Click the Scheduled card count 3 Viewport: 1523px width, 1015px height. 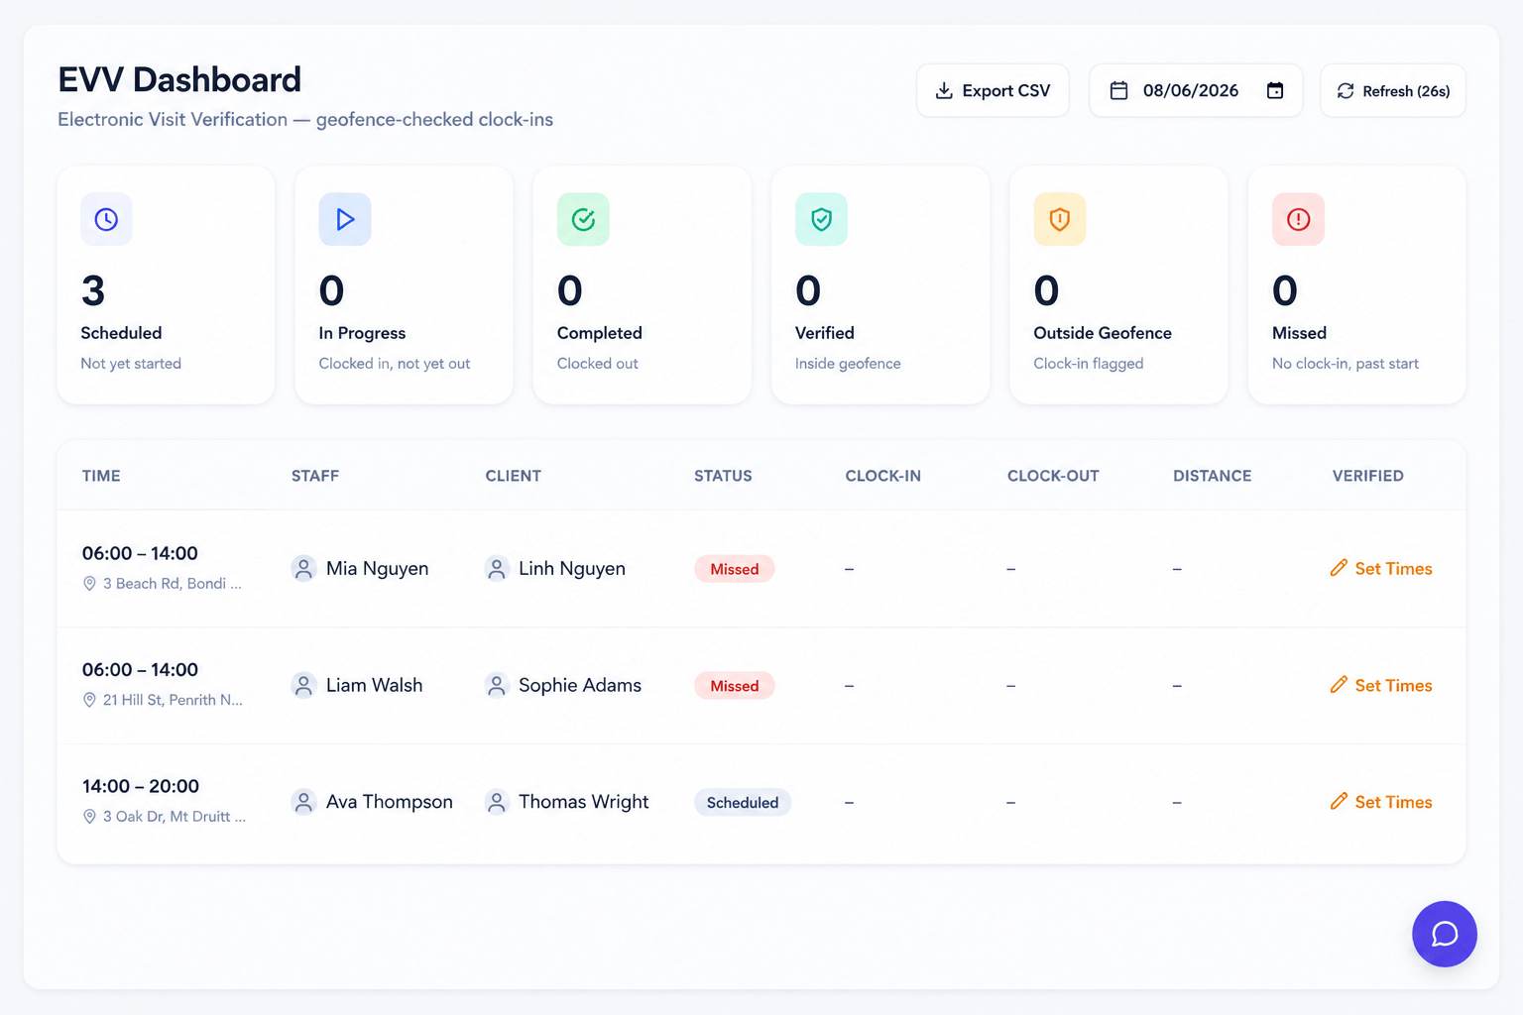click(93, 290)
